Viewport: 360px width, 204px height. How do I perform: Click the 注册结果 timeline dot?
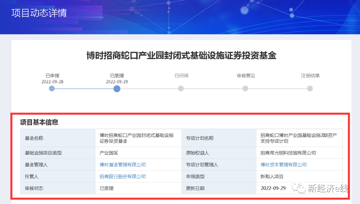pos(310,89)
